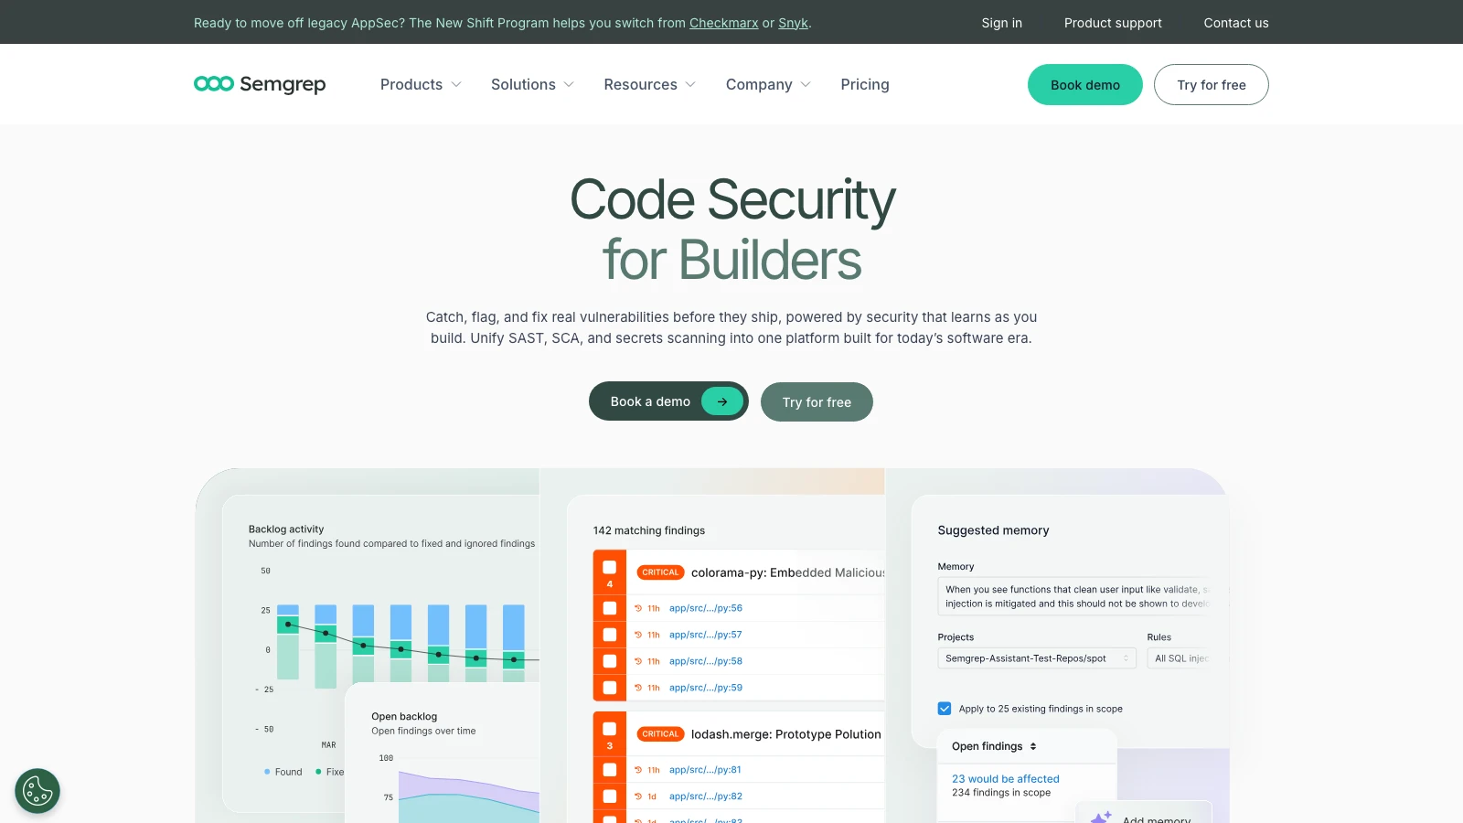The height and width of the screenshot is (823, 1463).
Task: Click 142 matching findings heading
Action: pos(649,530)
